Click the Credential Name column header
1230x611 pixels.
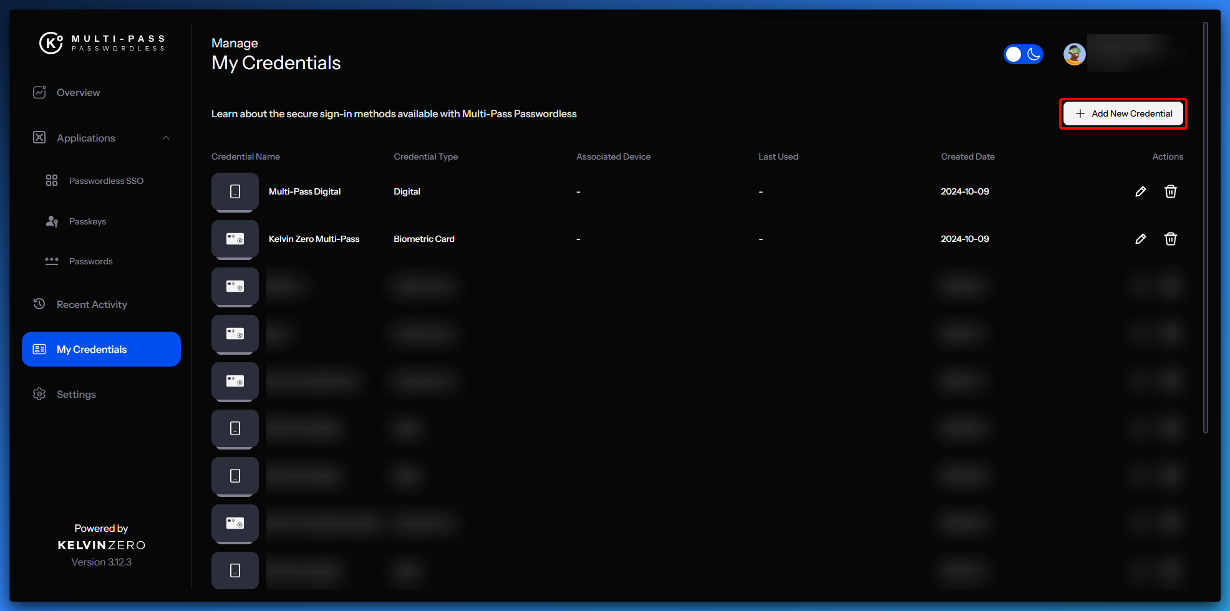[x=246, y=156]
